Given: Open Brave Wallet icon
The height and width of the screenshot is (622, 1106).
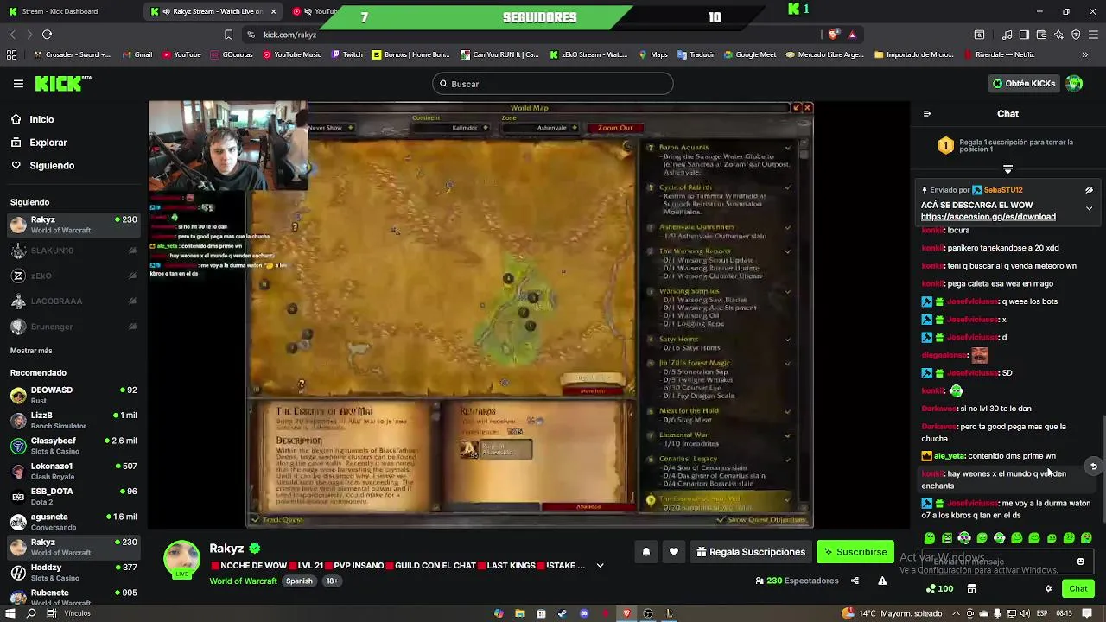Looking at the screenshot, I should pyautogui.click(x=1041, y=35).
